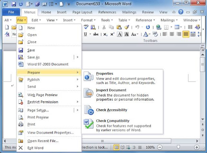Screen dimensions: 207x153
Task: Click the Cut scissors icon
Action: [x=104, y=27]
